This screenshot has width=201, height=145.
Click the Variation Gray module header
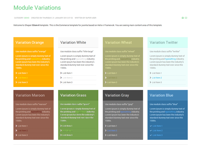pos(117,95)
